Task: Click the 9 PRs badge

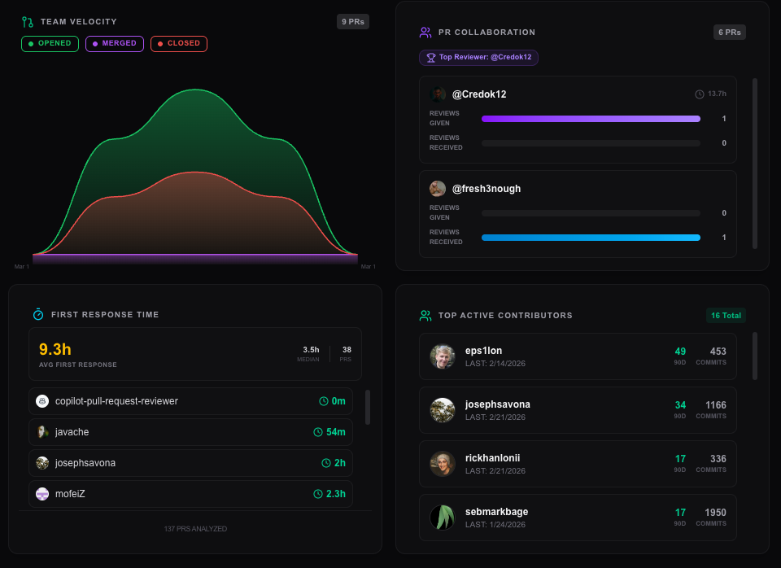Action: click(352, 22)
